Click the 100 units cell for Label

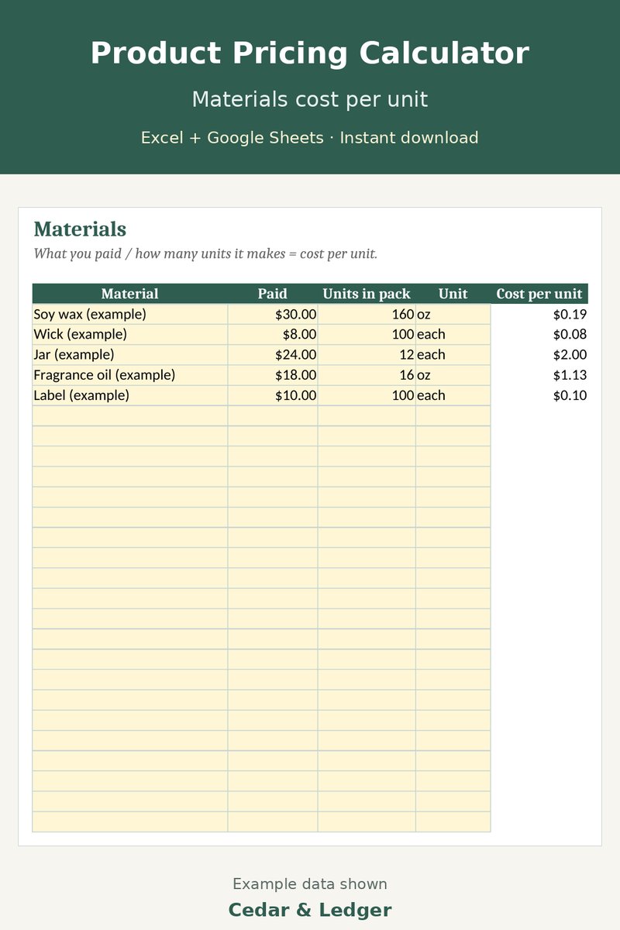(x=367, y=395)
